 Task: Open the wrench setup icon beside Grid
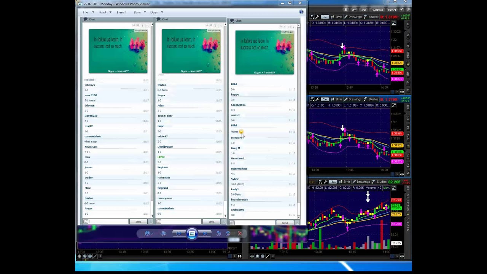click(354, 10)
